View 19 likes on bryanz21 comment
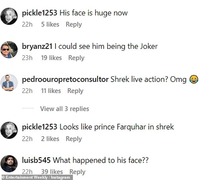 [x=51, y=58]
